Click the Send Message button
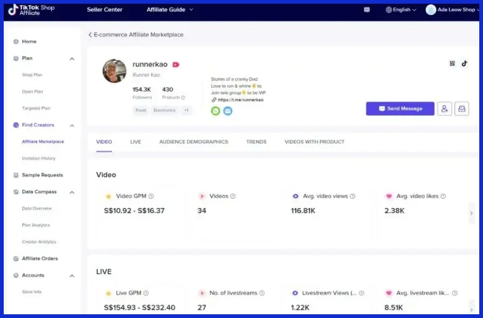Viewport: 483px width, 318px height. coord(400,109)
